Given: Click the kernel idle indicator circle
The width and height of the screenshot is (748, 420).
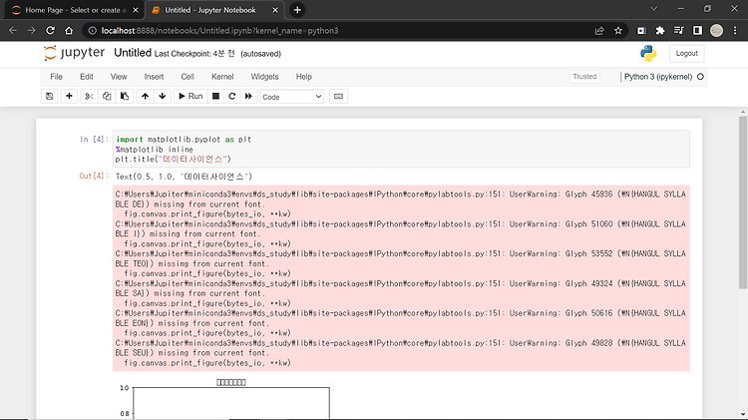Looking at the screenshot, I should (700, 77).
